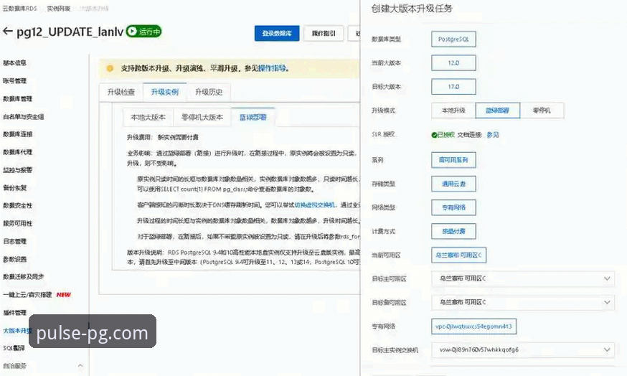Switch to the 升级历史 tab
The image size is (627, 376).
208,93
